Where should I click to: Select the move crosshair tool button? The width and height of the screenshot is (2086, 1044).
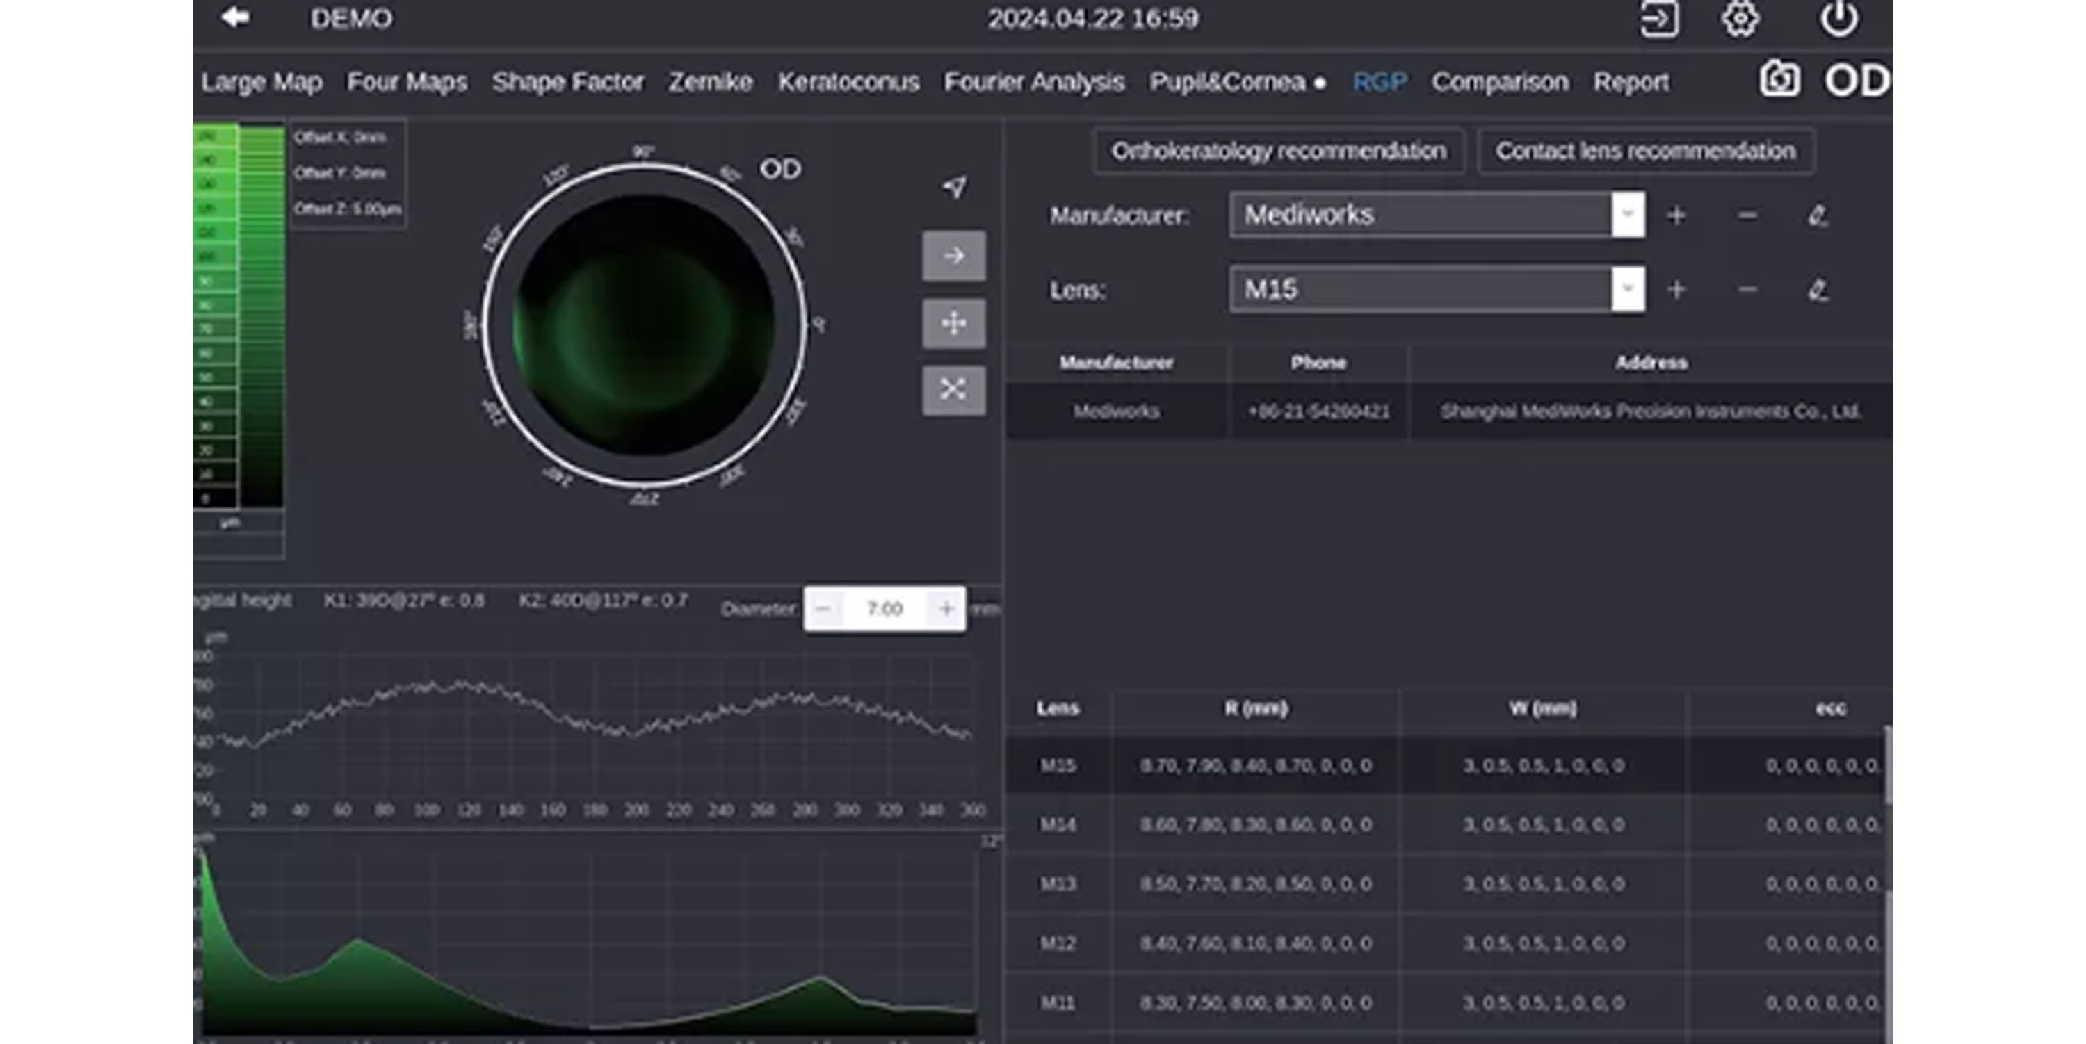coord(953,323)
